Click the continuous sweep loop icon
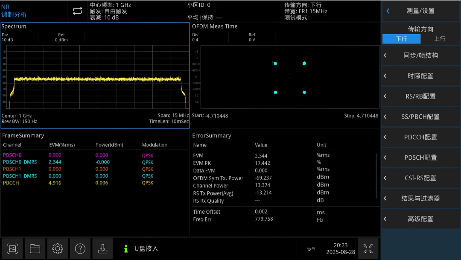 [x=77, y=11]
